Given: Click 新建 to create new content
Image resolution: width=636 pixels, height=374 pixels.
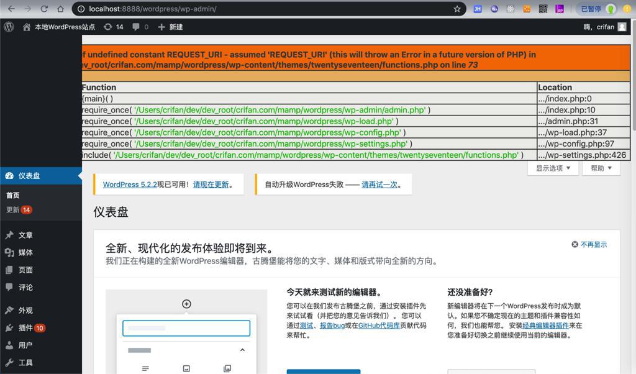Looking at the screenshot, I should [170, 27].
